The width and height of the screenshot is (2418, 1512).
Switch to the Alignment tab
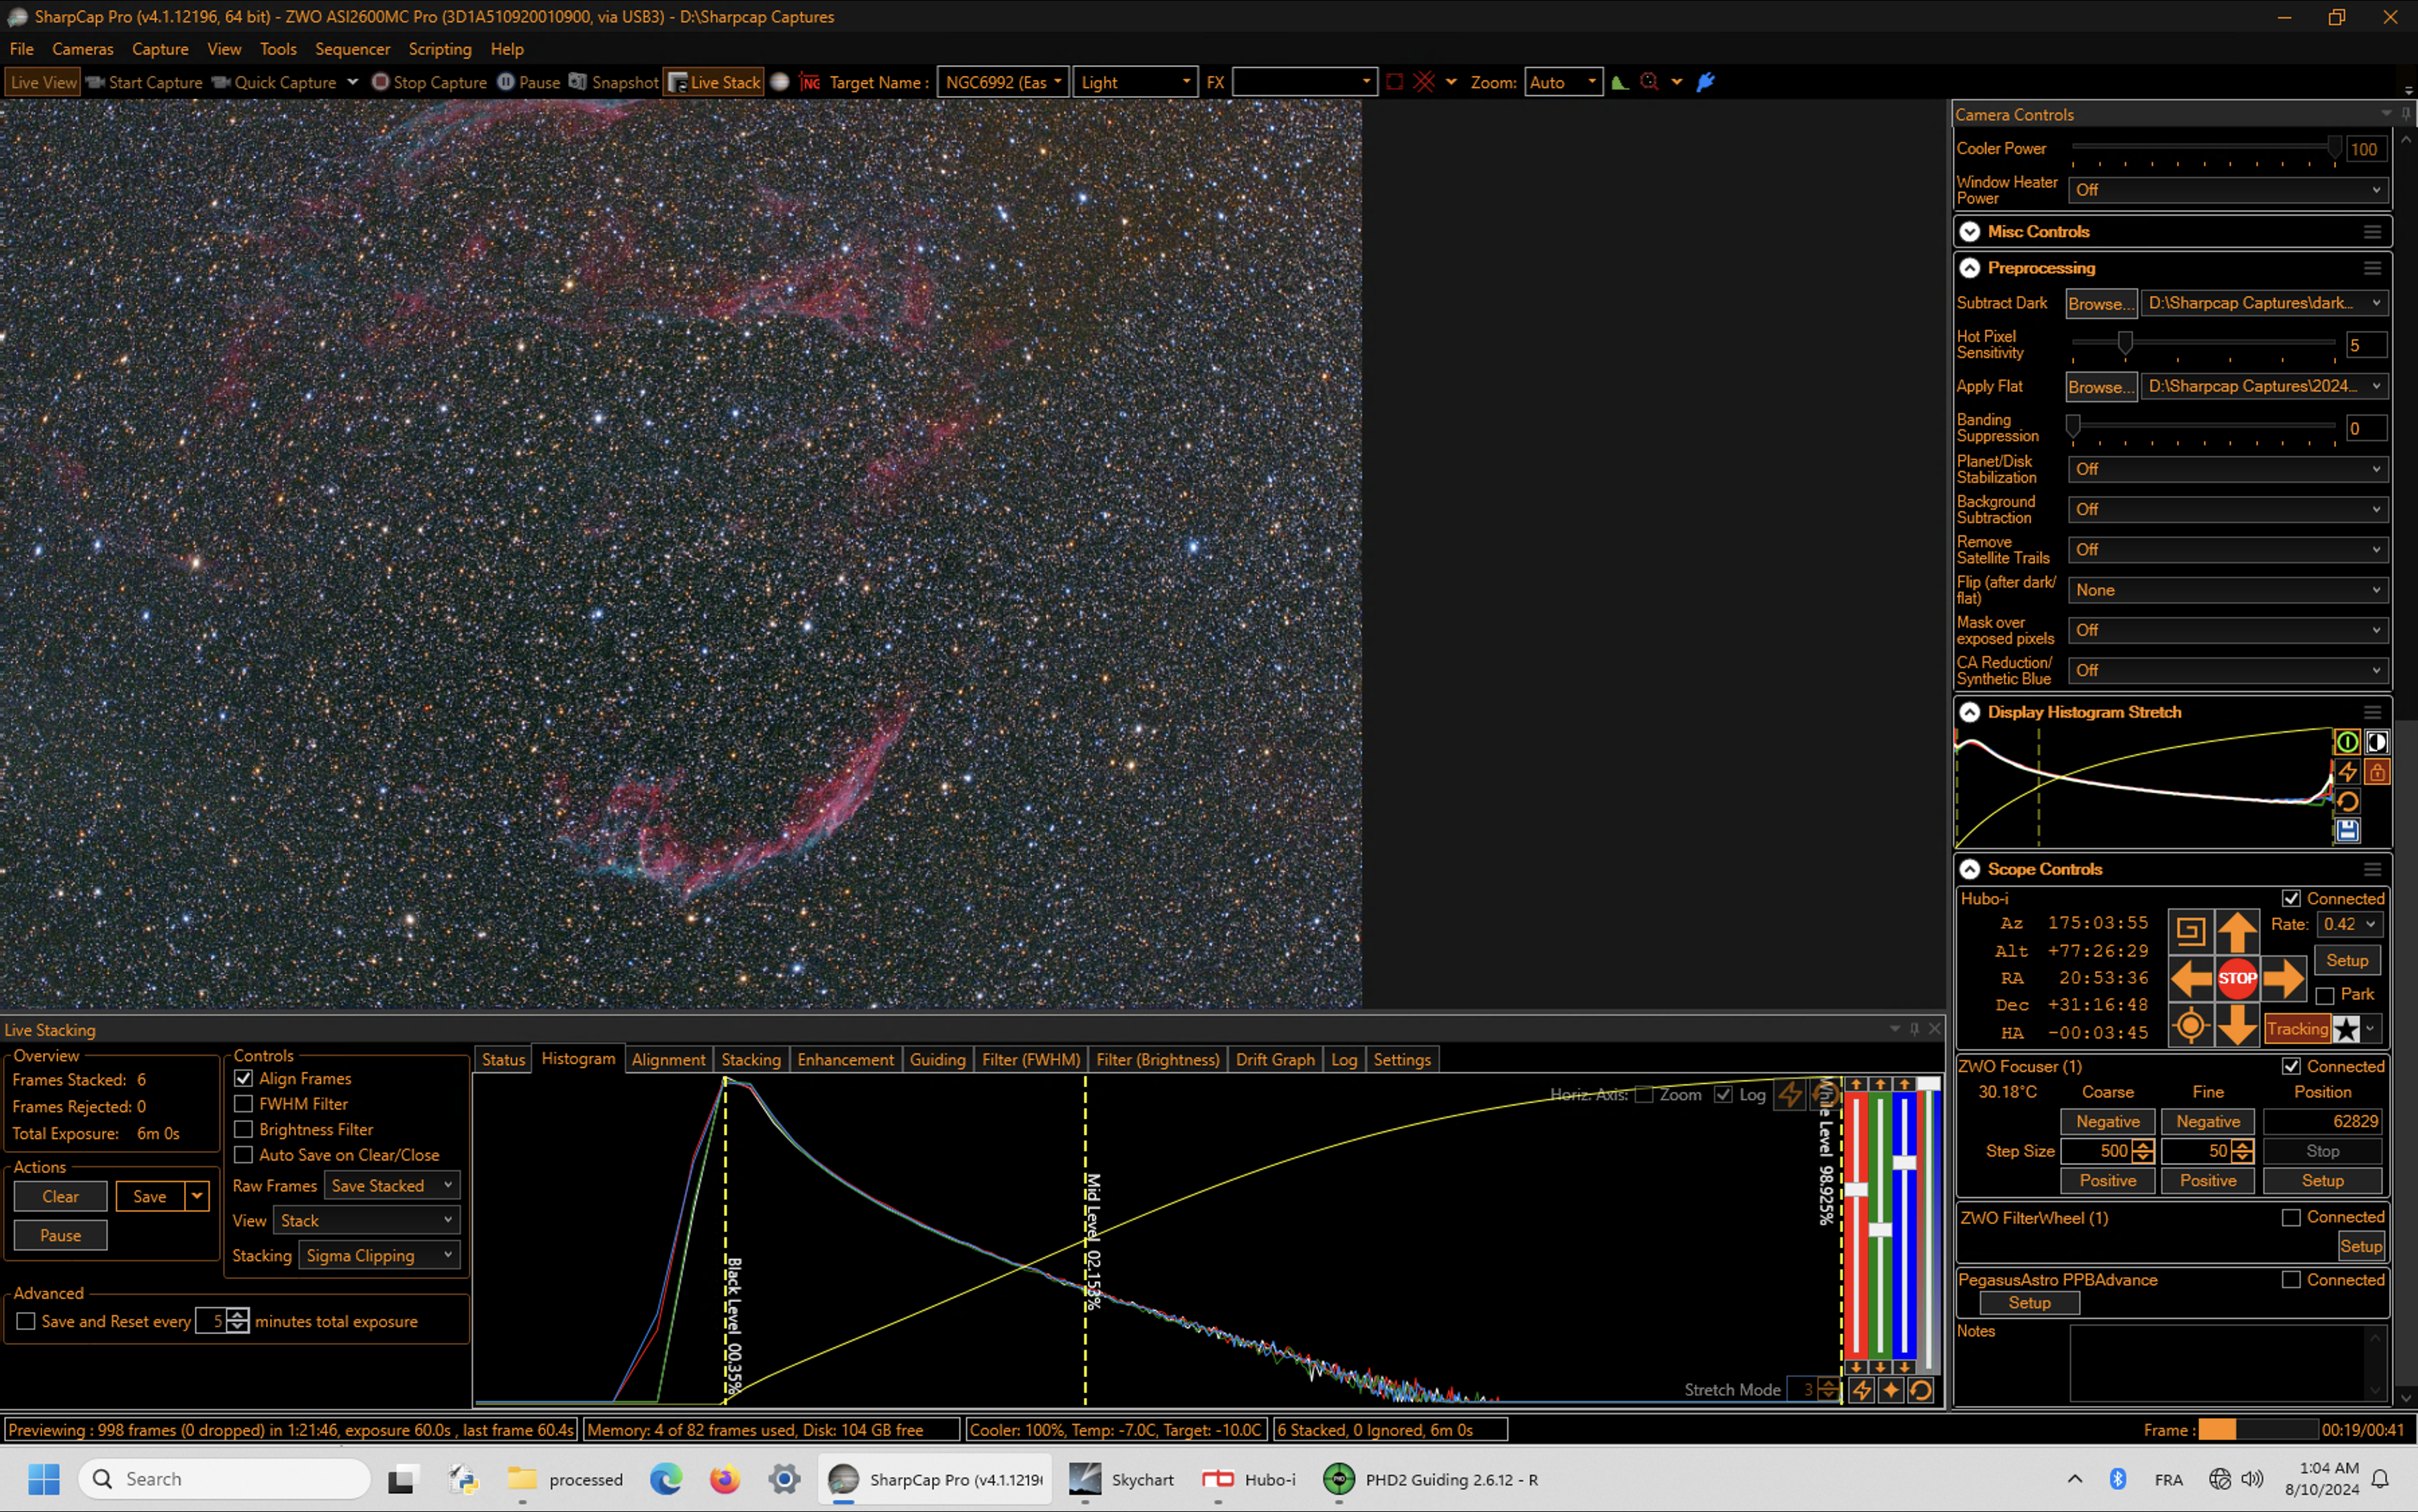tap(667, 1060)
